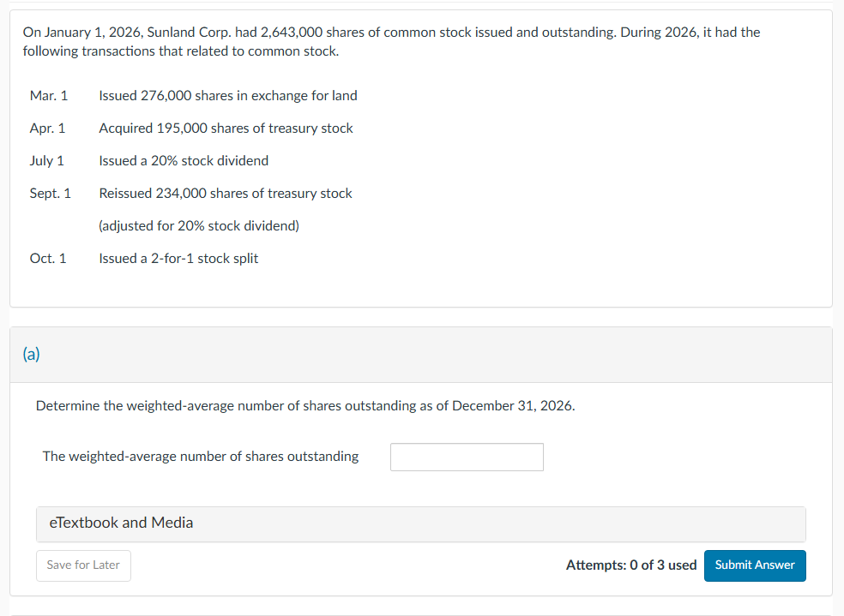This screenshot has height=616, width=844.
Task: Click the Oct. 1 transaction date
Action: pyautogui.click(x=48, y=259)
